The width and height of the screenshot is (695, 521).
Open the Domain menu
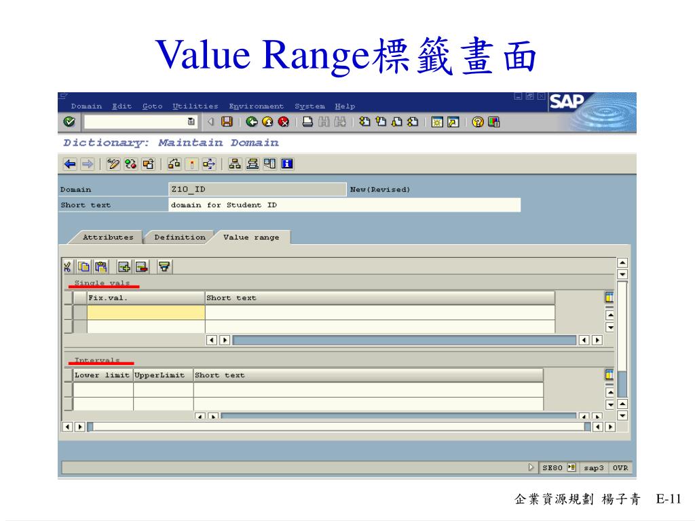tap(86, 107)
